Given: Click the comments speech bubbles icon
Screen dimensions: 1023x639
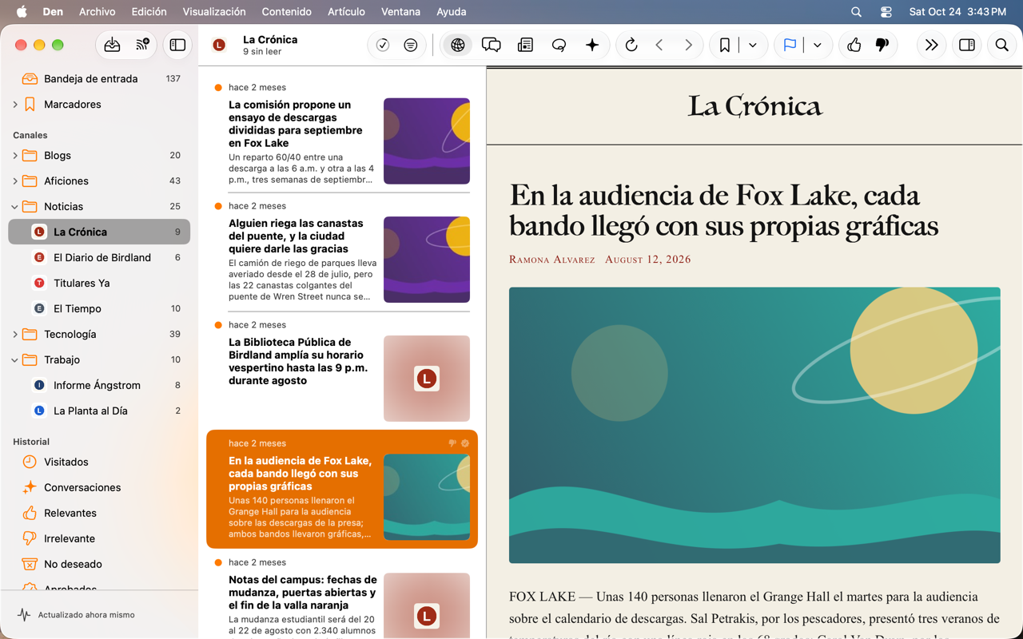Looking at the screenshot, I should pos(492,46).
